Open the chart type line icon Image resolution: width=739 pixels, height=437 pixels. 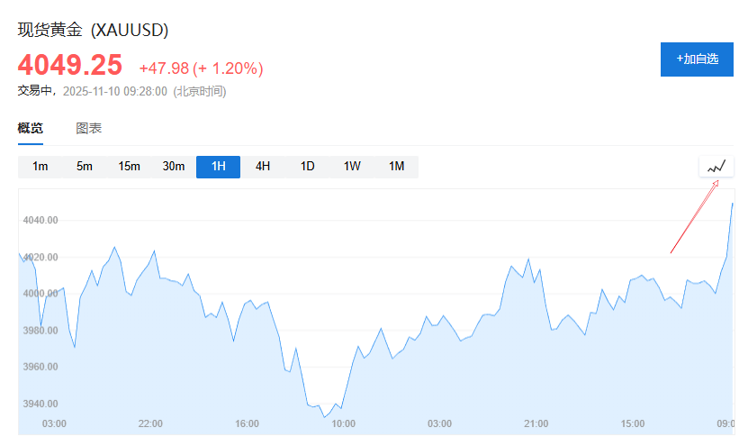[716, 167]
